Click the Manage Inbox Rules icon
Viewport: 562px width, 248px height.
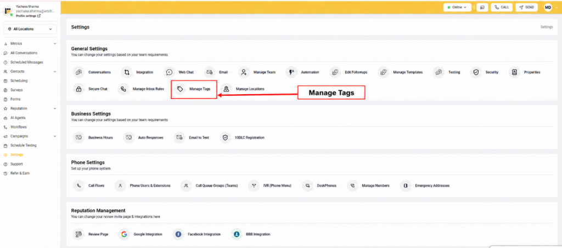(123, 89)
